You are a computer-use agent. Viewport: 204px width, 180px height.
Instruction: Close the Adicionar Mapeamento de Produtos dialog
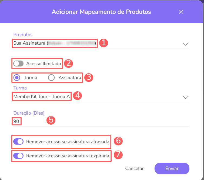click(x=181, y=12)
